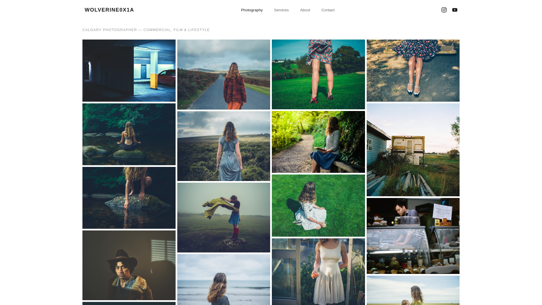The width and height of the screenshot is (542, 305).
Task: Open the YouTube channel icon
Action: tap(455, 10)
